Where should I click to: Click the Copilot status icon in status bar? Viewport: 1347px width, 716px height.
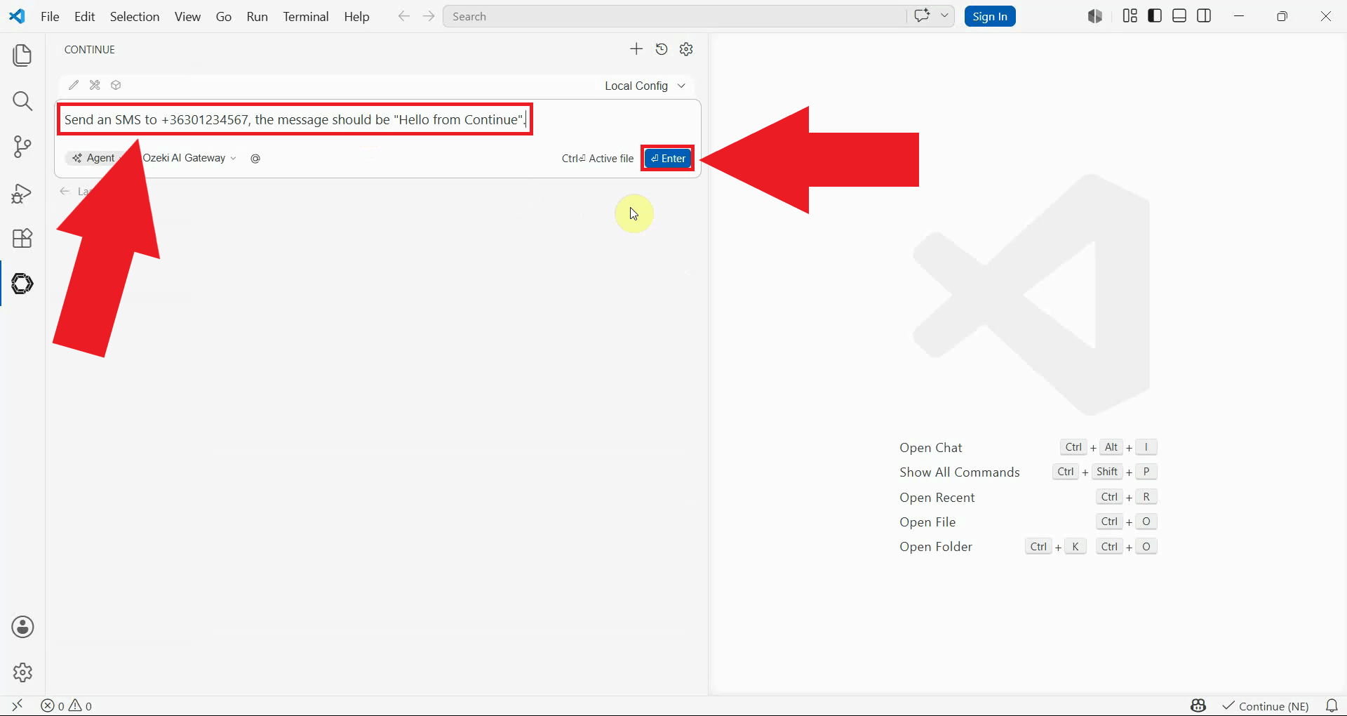point(1198,705)
